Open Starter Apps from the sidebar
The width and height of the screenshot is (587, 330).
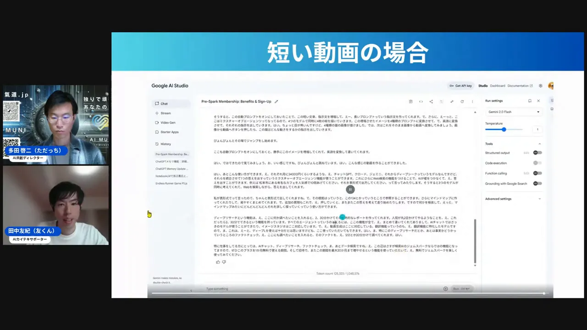point(169,132)
